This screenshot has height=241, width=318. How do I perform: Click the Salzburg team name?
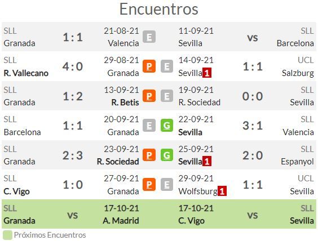coord(298,73)
